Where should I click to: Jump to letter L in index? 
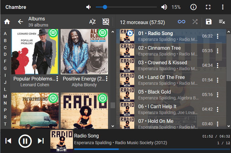tap(5, 89)
